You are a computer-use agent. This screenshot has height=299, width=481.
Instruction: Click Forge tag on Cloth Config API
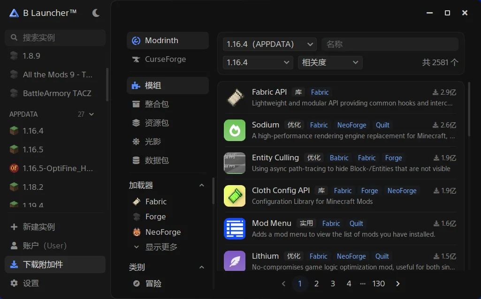tap(369, 191)
